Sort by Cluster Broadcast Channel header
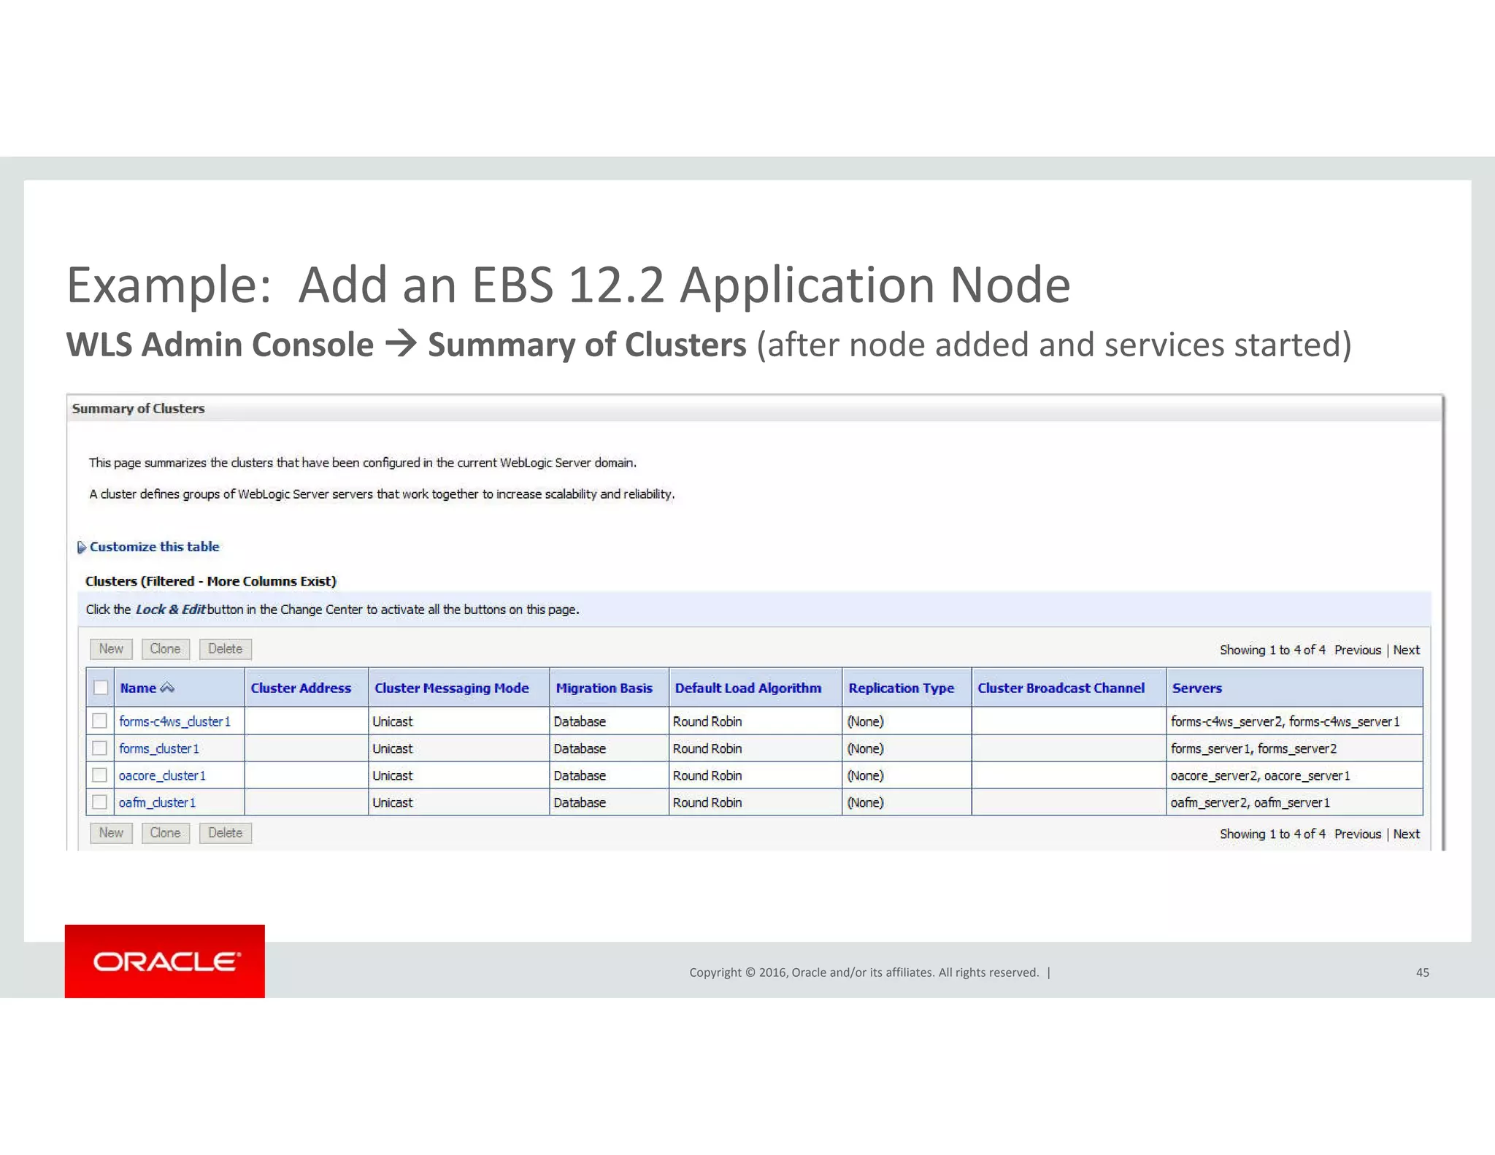 click(1061, 688)
